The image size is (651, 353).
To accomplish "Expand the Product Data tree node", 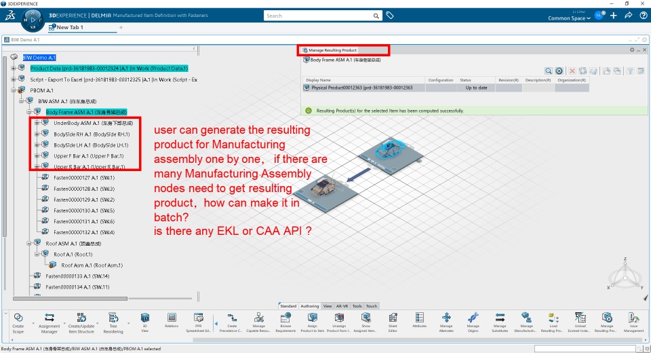I will 14,68.
